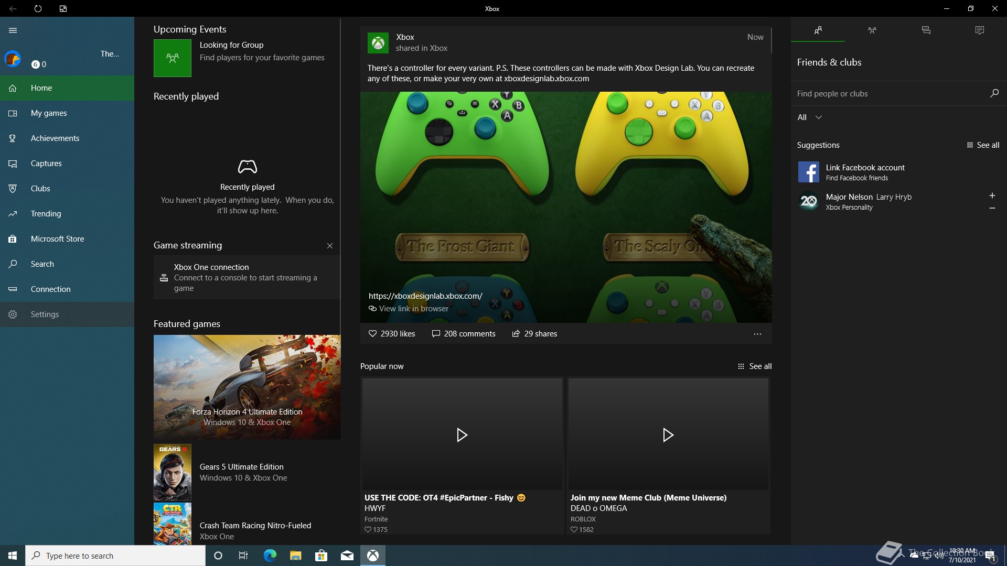Screen dimensions: 1007x566
Task: Dismiss the Game streaming section
Action: (x=330, y=246)
